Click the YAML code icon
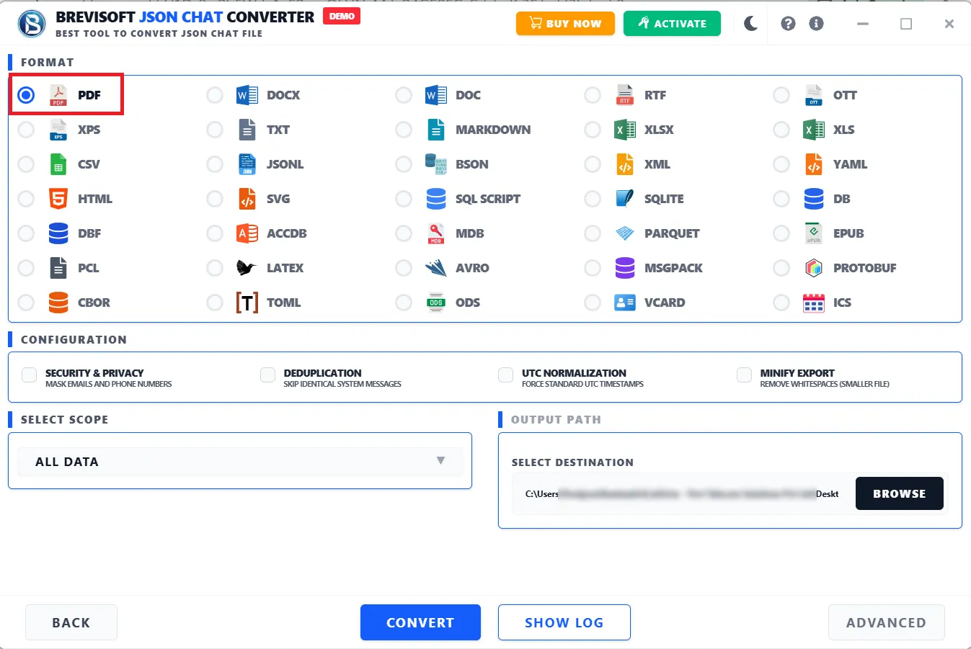 tap(814, 164)
